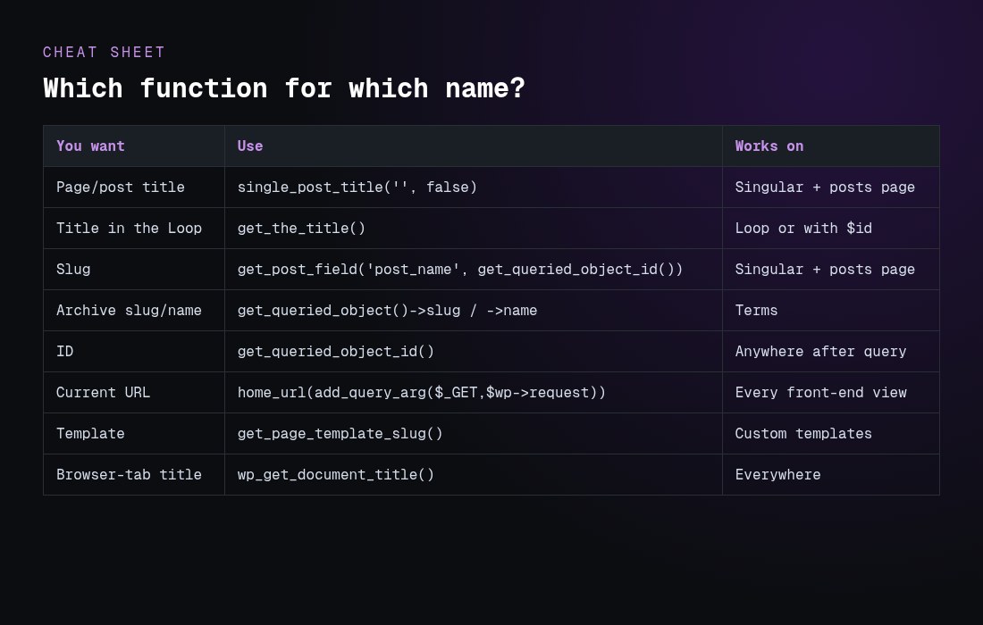This screenshot has height=625, width=983.
Task: Select the 'ID' row label
Action: (133, 351)
